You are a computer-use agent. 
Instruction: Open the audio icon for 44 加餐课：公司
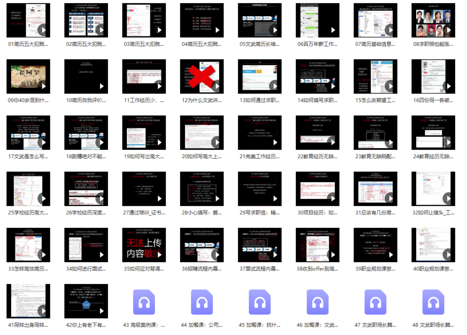(202, 302)
